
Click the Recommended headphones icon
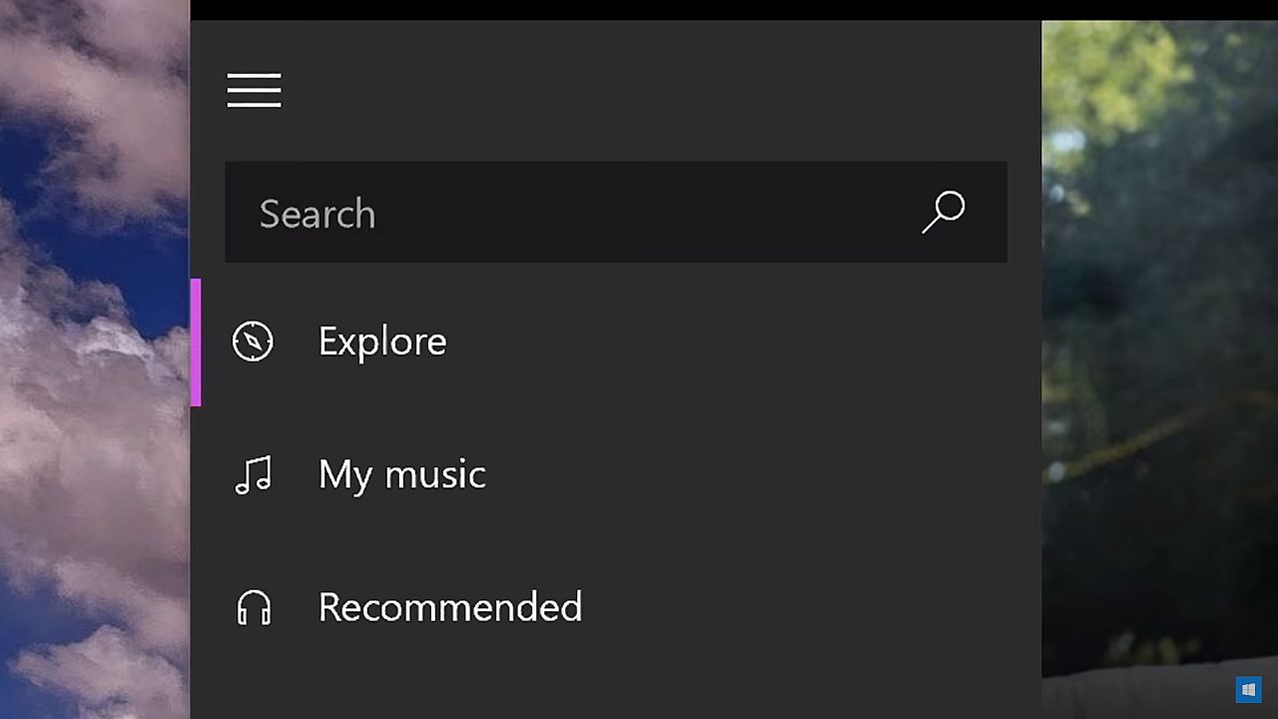[x=254, y=607]
